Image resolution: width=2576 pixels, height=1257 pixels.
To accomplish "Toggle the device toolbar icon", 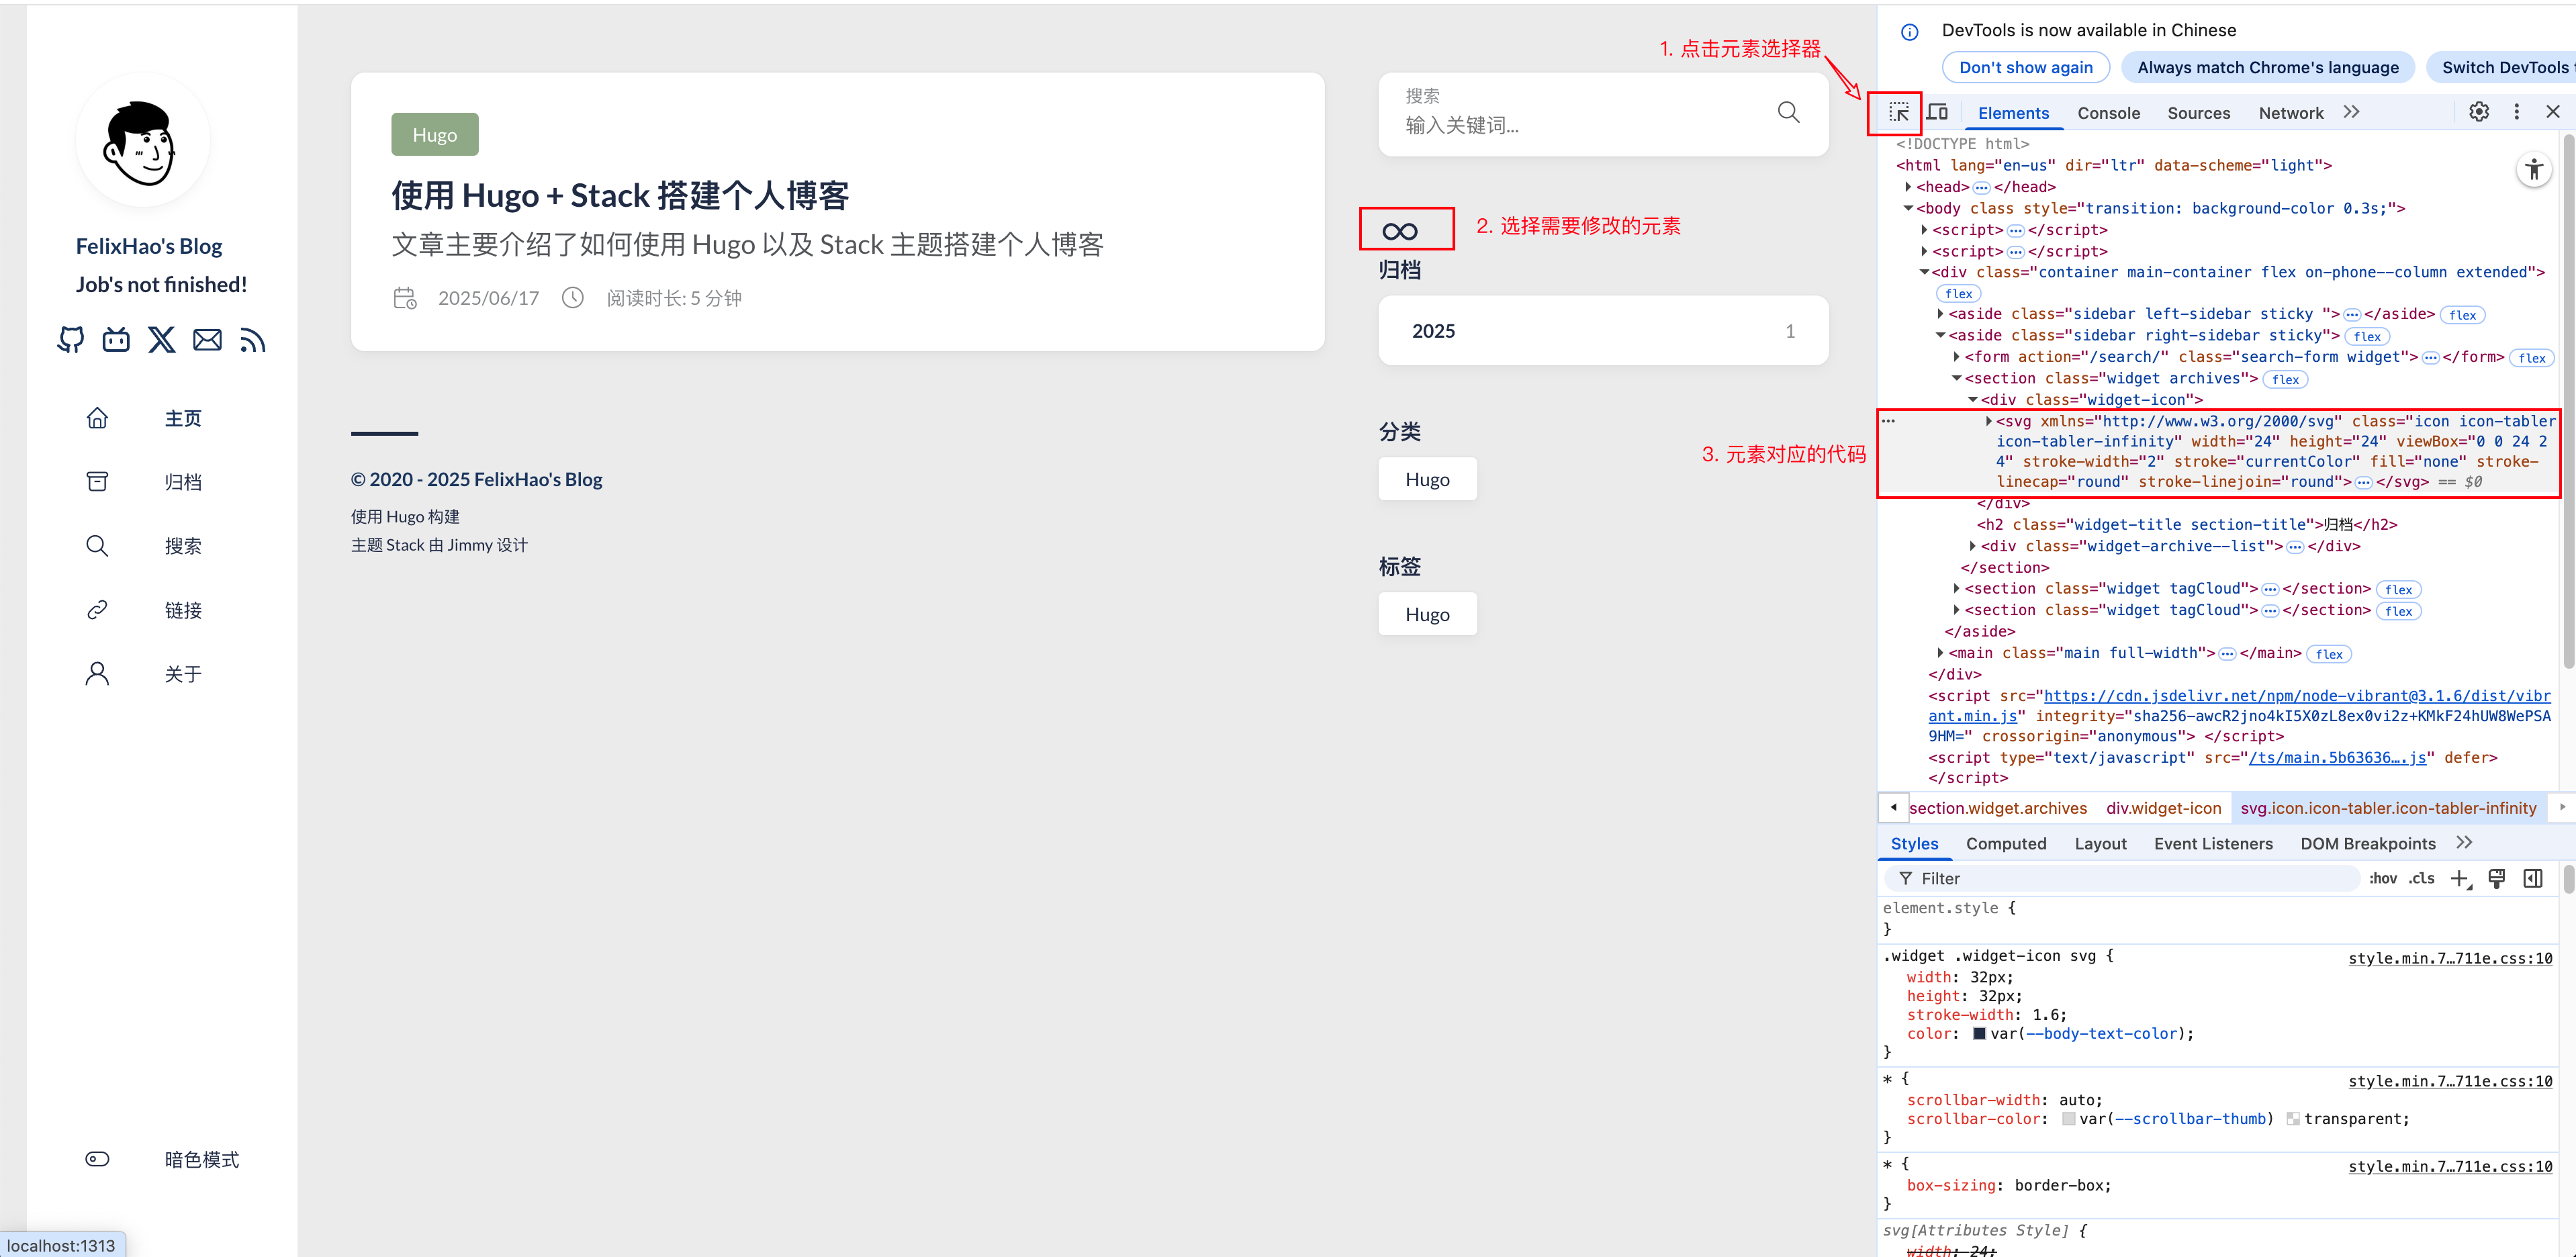I will (1938, 112).
